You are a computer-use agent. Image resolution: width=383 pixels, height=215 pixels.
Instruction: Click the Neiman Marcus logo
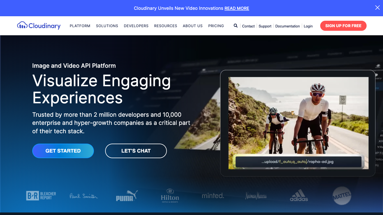(256, 196)
